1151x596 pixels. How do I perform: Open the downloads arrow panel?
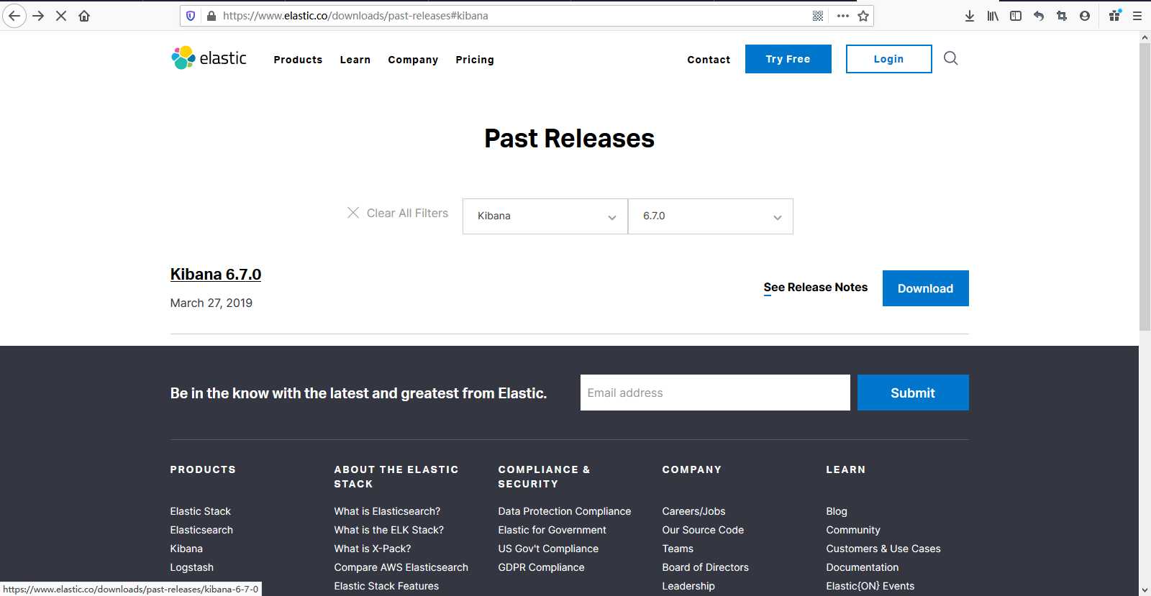click(970, 16)
